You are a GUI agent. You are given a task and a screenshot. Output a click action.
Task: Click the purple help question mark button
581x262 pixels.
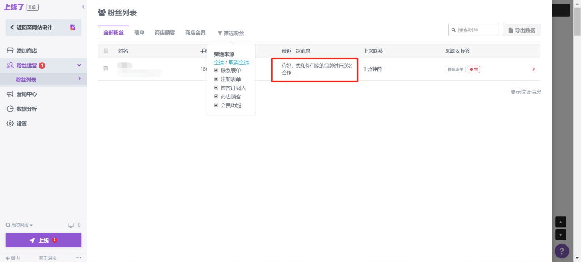561,251
